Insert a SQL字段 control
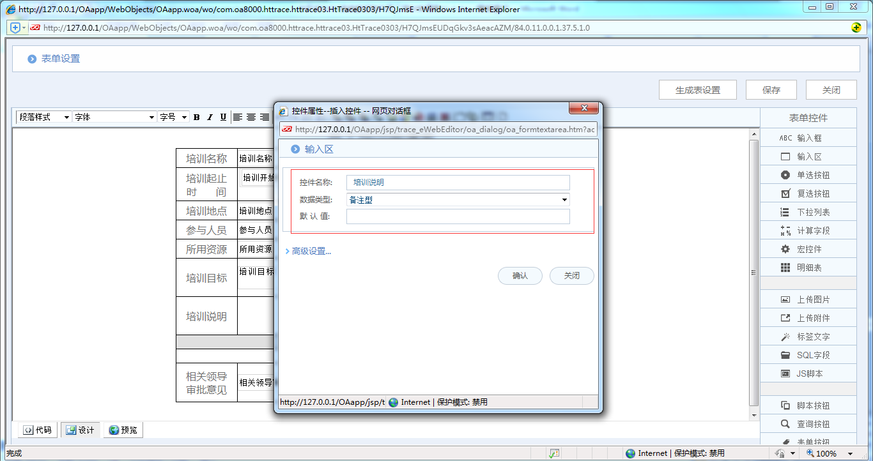Viewport: 873px width, 461px height. [808, 354]
